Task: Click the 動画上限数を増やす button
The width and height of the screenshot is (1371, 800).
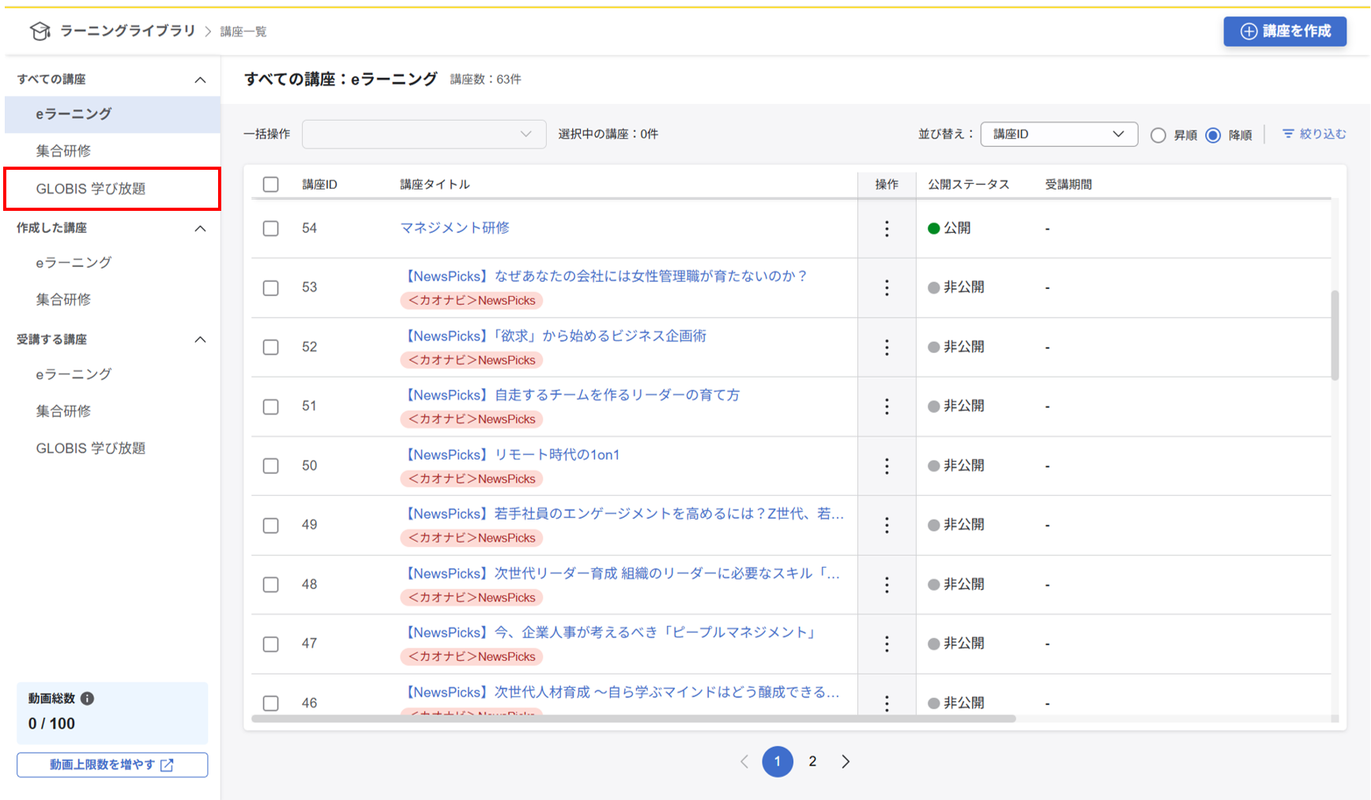Action: (111, 764)
